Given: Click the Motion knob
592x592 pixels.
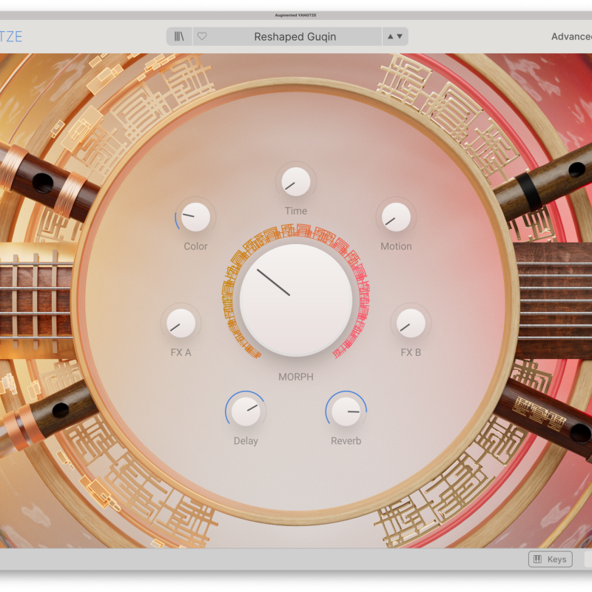Looking at the screenshot, I should tap(396, 217).
